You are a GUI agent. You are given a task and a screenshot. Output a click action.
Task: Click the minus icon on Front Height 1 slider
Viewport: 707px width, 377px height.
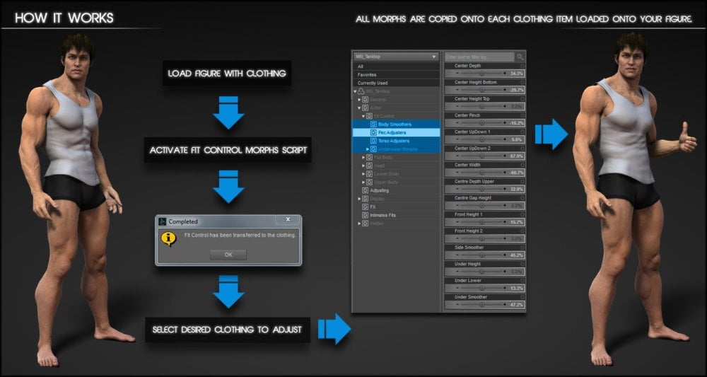pyautogui.click(x=457, y=222)
